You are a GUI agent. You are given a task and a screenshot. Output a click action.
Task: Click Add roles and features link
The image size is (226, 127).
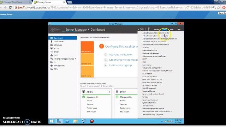121,55
